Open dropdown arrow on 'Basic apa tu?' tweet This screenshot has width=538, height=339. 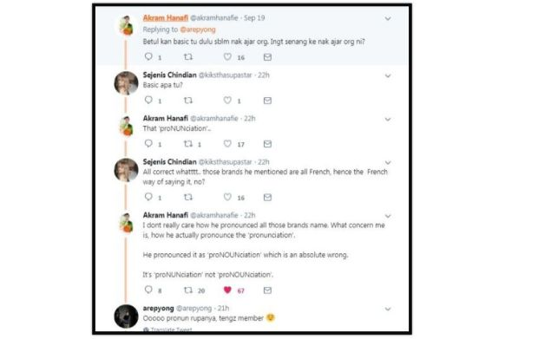[388, 75]
